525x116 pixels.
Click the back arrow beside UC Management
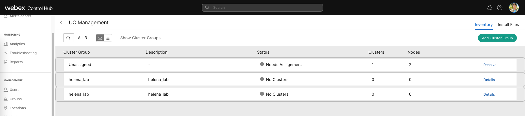[x=61, y=22]
